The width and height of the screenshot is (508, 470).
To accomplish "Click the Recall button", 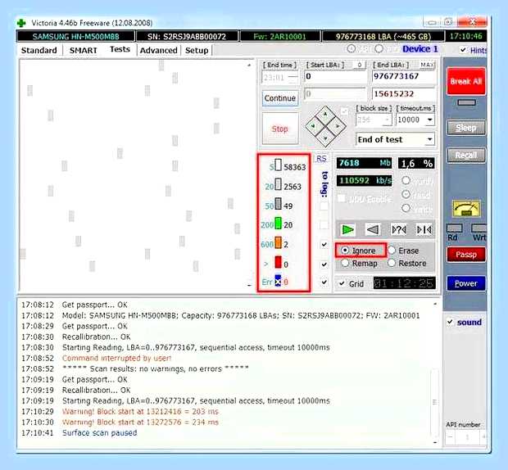I will click(x=466, y=156).
